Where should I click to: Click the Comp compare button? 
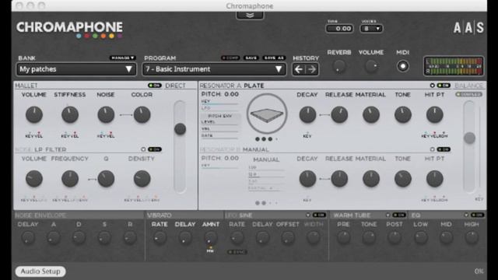pyautogui.click(x=230, y=58)
